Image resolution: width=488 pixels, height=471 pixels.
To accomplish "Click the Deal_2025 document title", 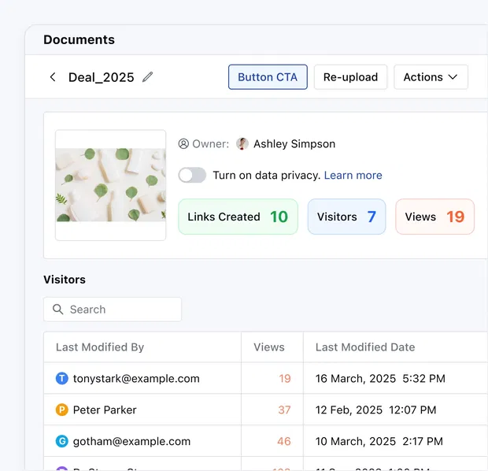I will click(x=102, y=77).
